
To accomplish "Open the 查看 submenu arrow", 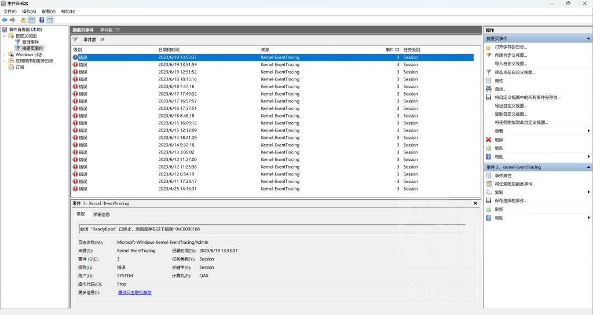I will pos(588,131).
